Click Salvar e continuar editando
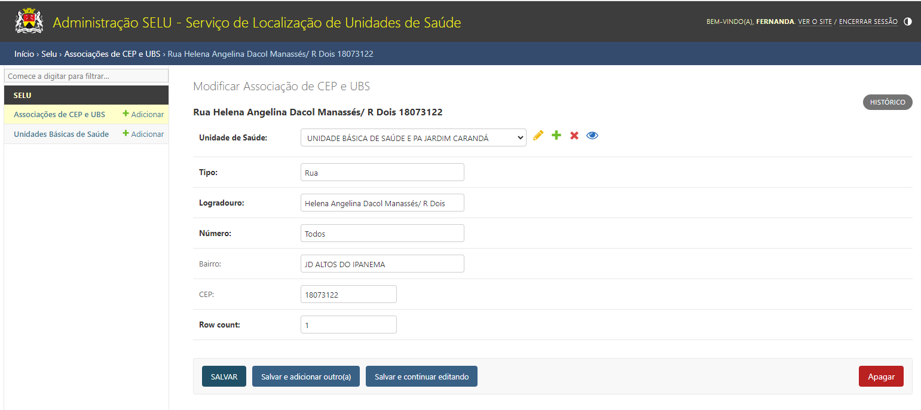This screenshot has height=410, width=921. coord(421,377)
